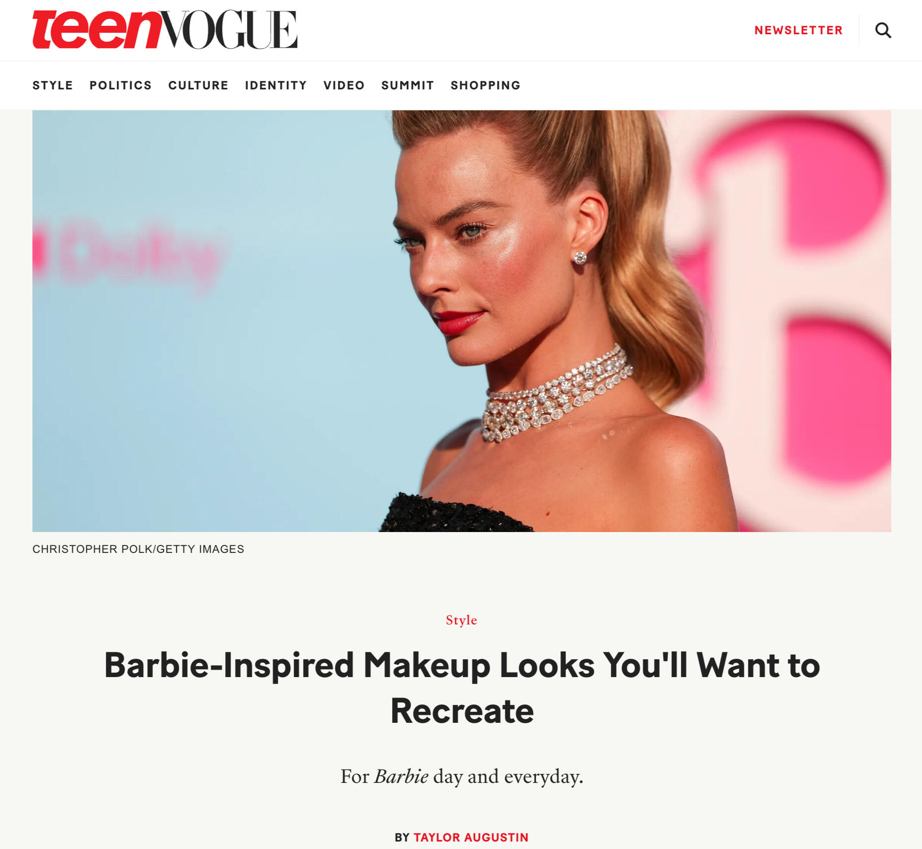Viewport: 922px width, 849px height.
Task: Click the 'For Barbie day and everyday' subtitle
Action: tap(462, 776)
